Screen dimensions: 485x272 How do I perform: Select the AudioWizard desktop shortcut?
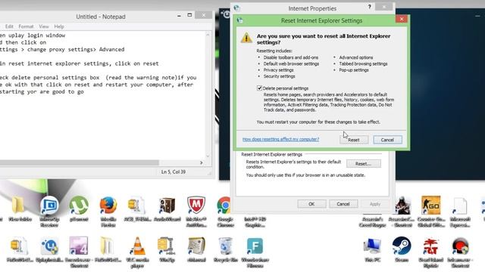(167, 209)
